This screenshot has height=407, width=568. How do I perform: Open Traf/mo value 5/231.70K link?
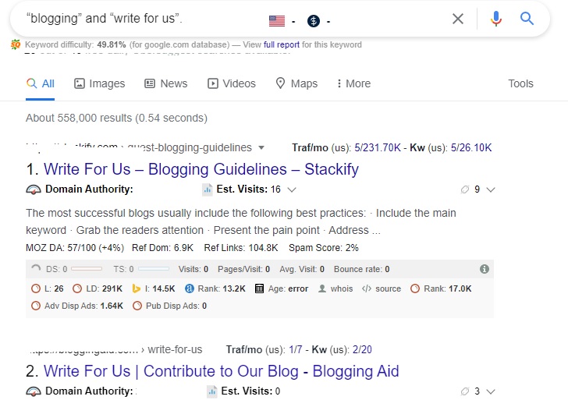click(378, 147)
